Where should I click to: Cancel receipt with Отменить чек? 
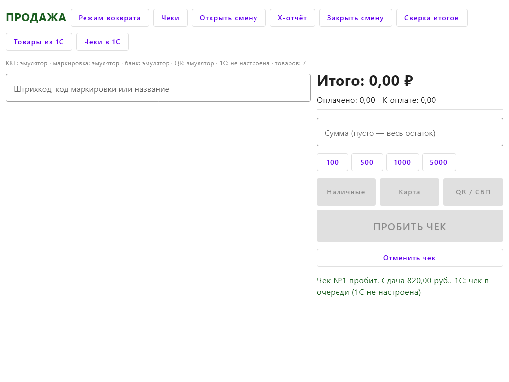tap(410, 258)
